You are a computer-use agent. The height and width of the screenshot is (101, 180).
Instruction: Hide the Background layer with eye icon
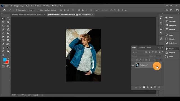tap(133, 65)
